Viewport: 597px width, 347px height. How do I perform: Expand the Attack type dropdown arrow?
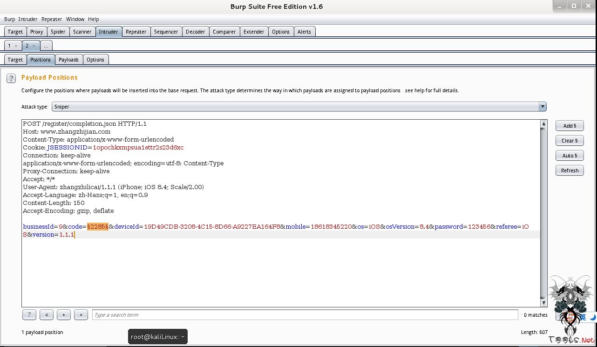tap(542, 107)
